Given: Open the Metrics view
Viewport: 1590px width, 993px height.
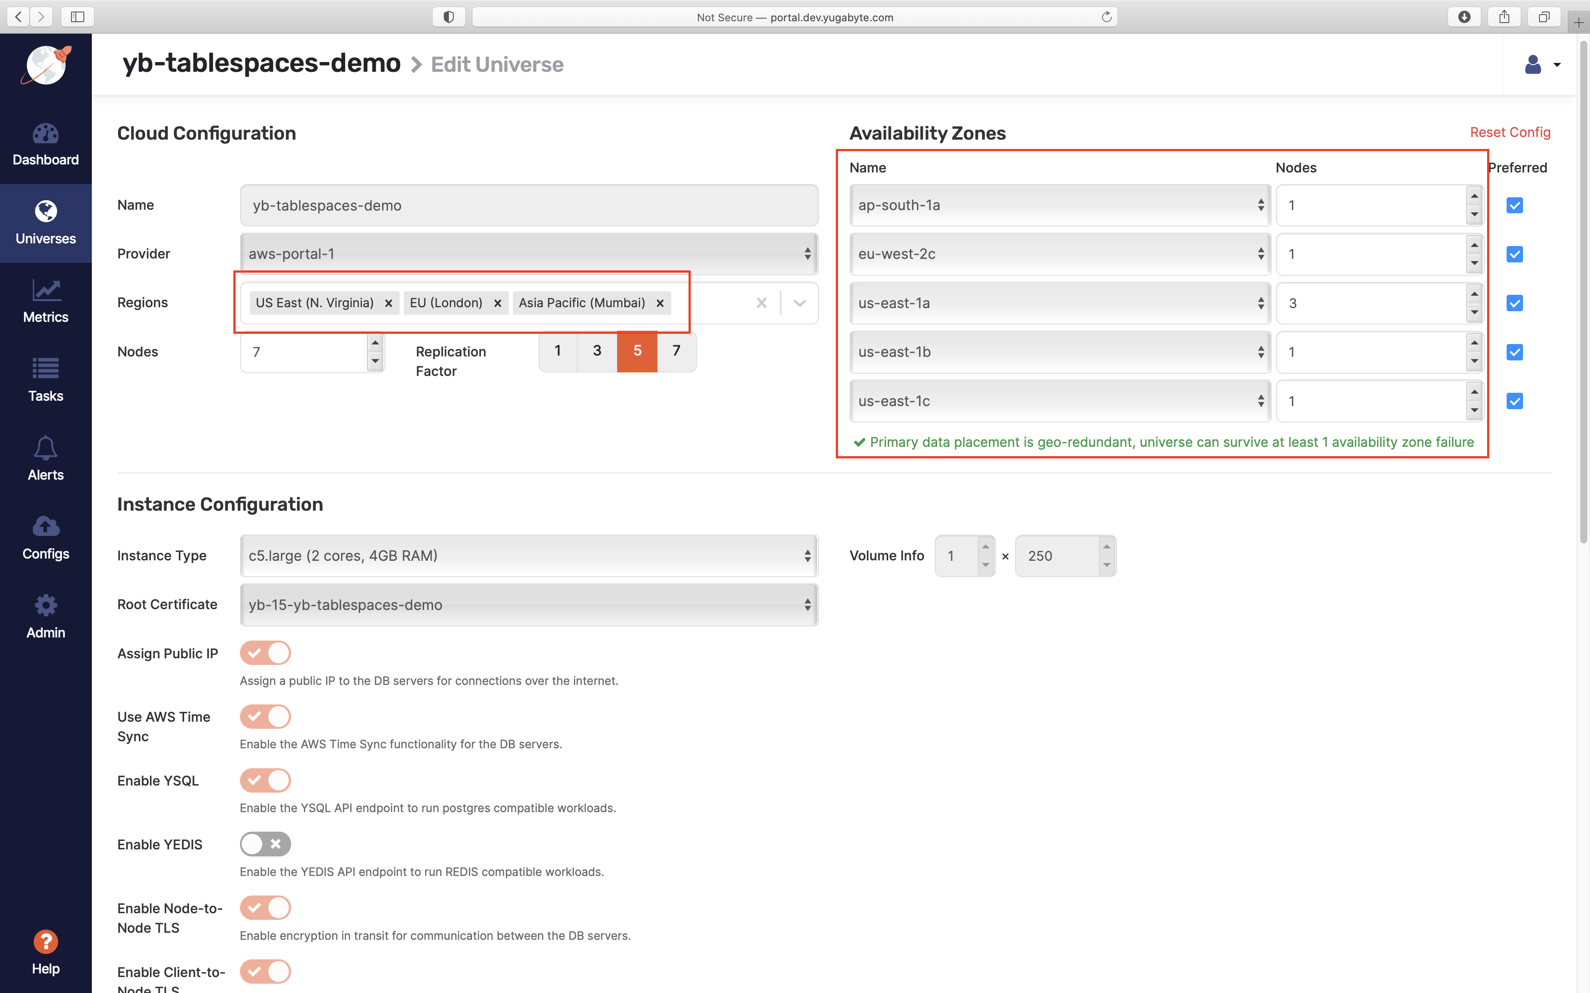Looking at the screenshot, I should [x=45, y=302].
